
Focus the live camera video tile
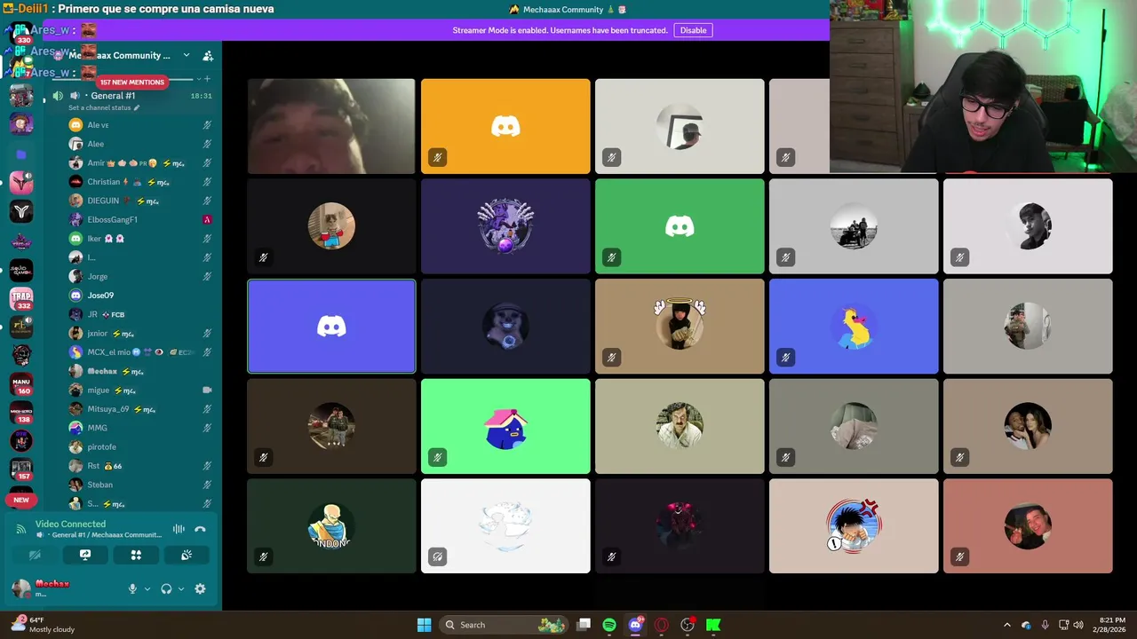click(331, 126)
